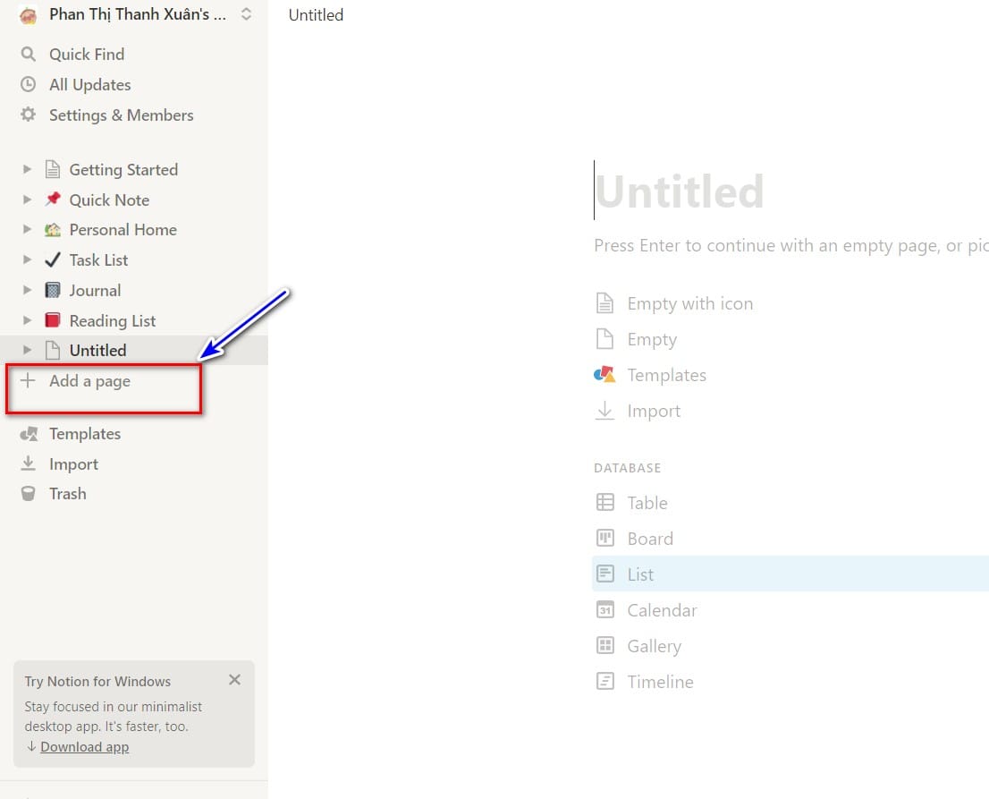This screenshot has width=989, height=799.
Task: Click the Quick Find magnifier icon
Action: [29, 55]
